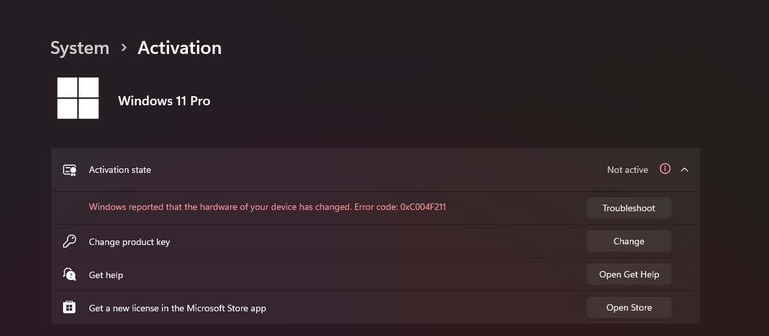Click the Microsoft Store bag icon
The height and width of the screenshot is (336, 769).
[69, 307]
